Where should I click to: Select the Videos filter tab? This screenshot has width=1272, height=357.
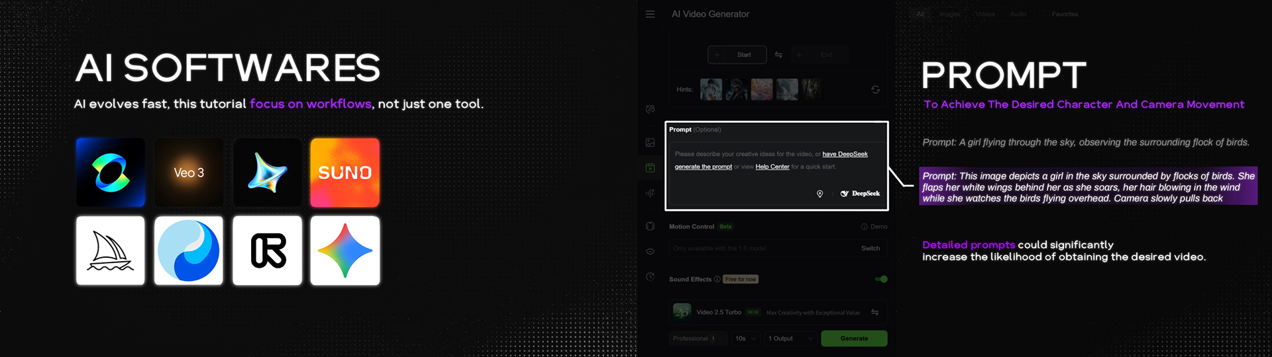pyautogui.click(x=984, y=14)
